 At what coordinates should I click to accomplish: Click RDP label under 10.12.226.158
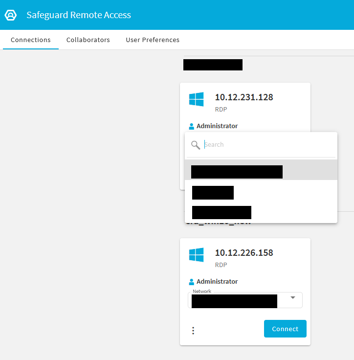coord(221,265)
